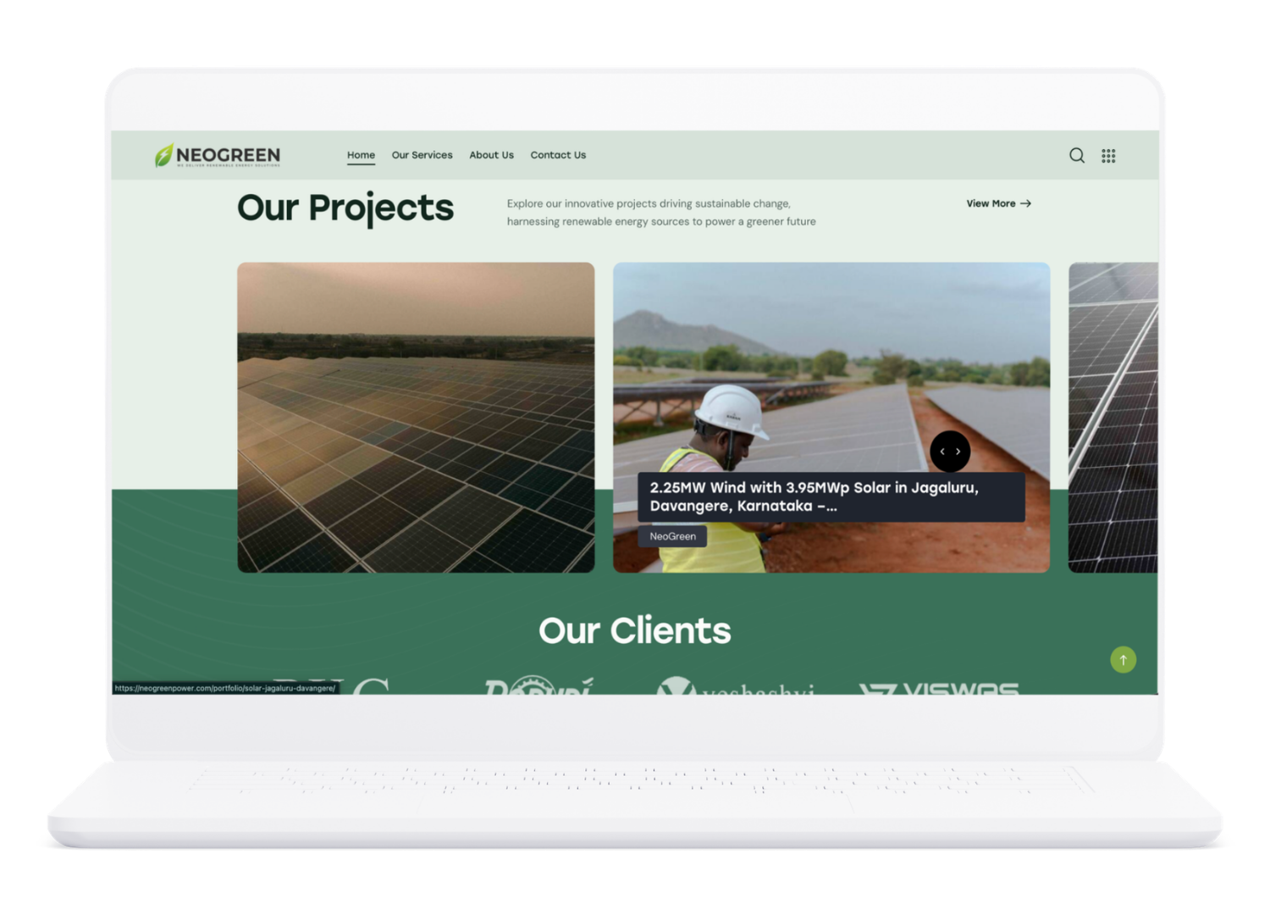Open the search magnifier icon

pos(1076,155)
